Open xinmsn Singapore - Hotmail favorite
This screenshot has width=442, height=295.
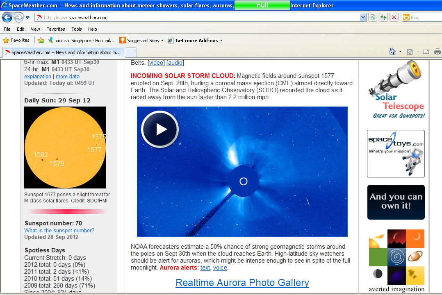(x=82, y=41)
